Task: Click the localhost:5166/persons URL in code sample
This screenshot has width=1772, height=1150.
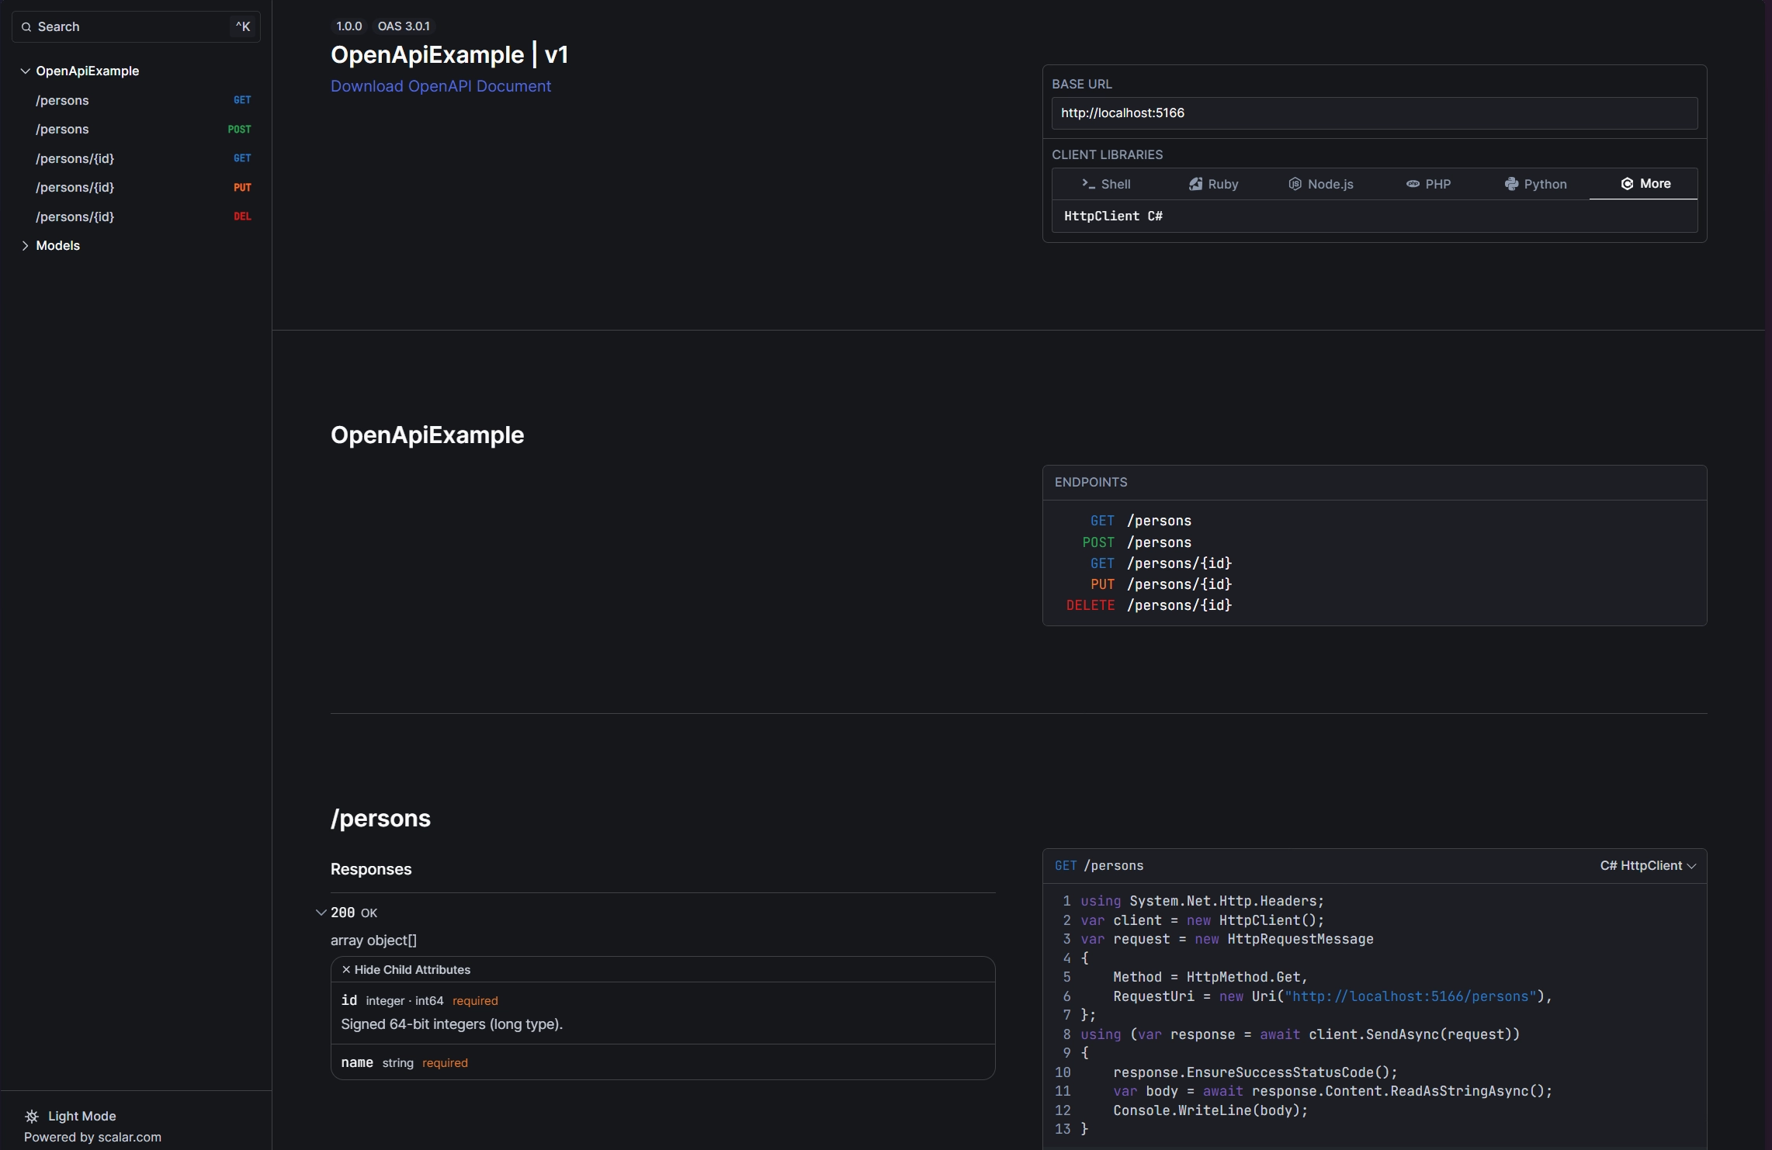Action: tap(1410, 997)
